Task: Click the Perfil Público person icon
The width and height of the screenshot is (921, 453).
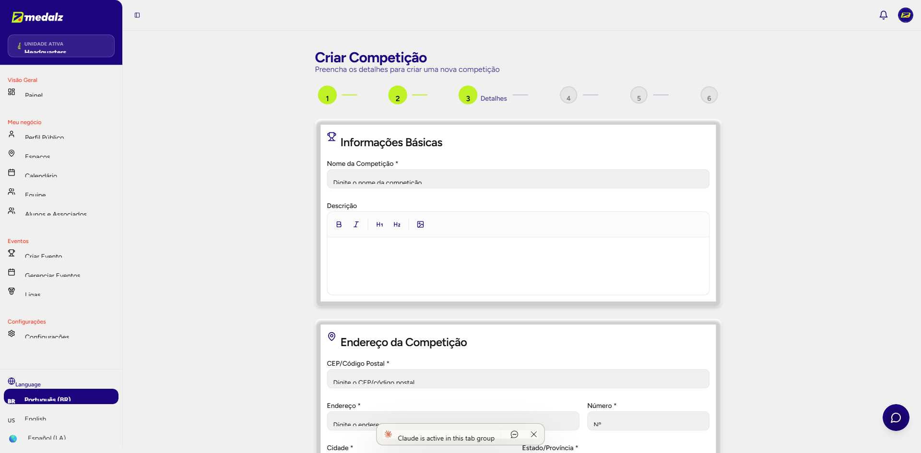Action: click(12, 134)
